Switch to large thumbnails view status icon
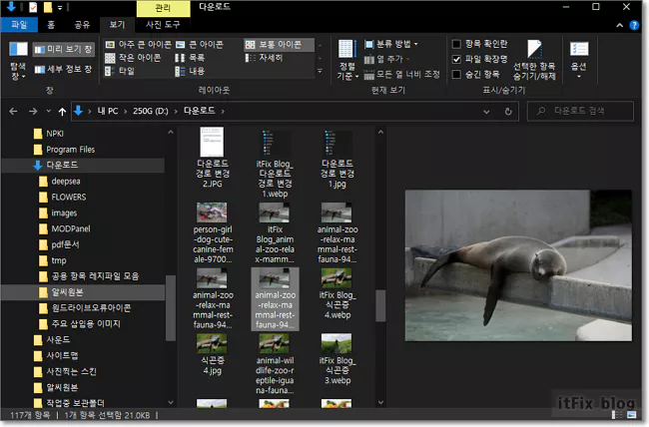Viewport: 649px width, 427px height. point(631,414)
